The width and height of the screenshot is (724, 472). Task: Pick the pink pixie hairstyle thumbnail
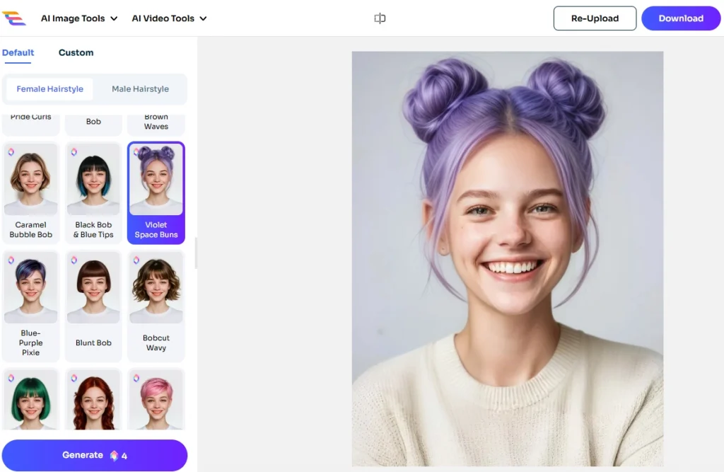click(156, 400)
